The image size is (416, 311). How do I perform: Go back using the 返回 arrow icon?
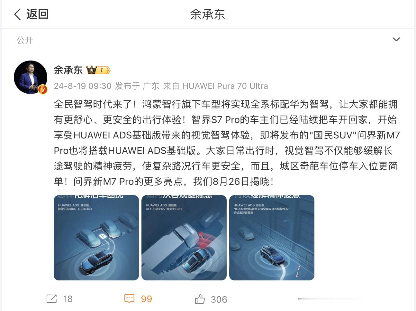(18, 14)
